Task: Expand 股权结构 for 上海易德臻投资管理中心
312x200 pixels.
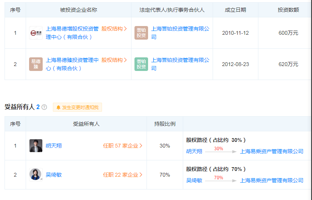Action: coord(114,60)
